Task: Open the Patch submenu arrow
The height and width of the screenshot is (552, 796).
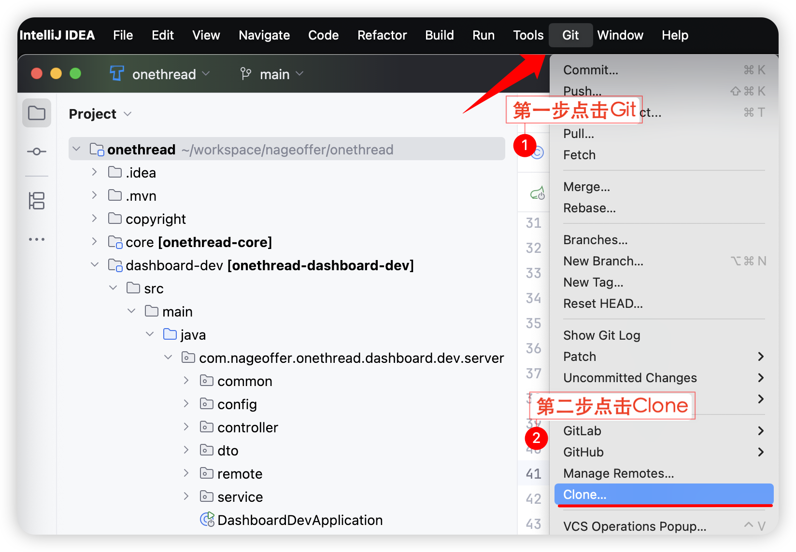Action: [761, 356]
